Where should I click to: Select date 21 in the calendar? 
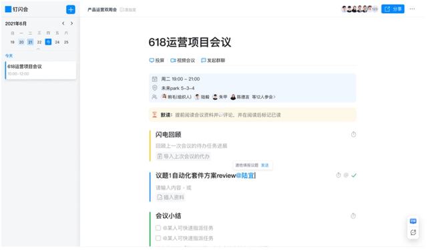click(x=31, y=42)
